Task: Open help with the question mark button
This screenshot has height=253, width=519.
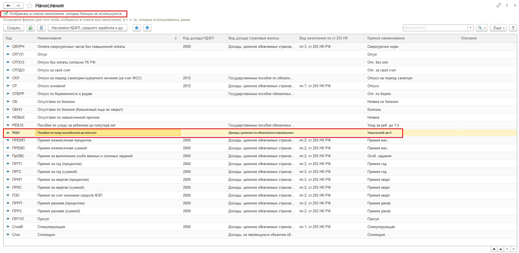Action: pyautogui.click(x=513, y=28)
